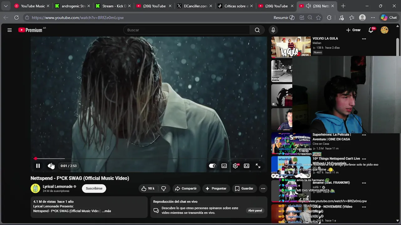Open the YouTube account avatar menu
This screenshot has width=401, height=225.
[384, 30]
